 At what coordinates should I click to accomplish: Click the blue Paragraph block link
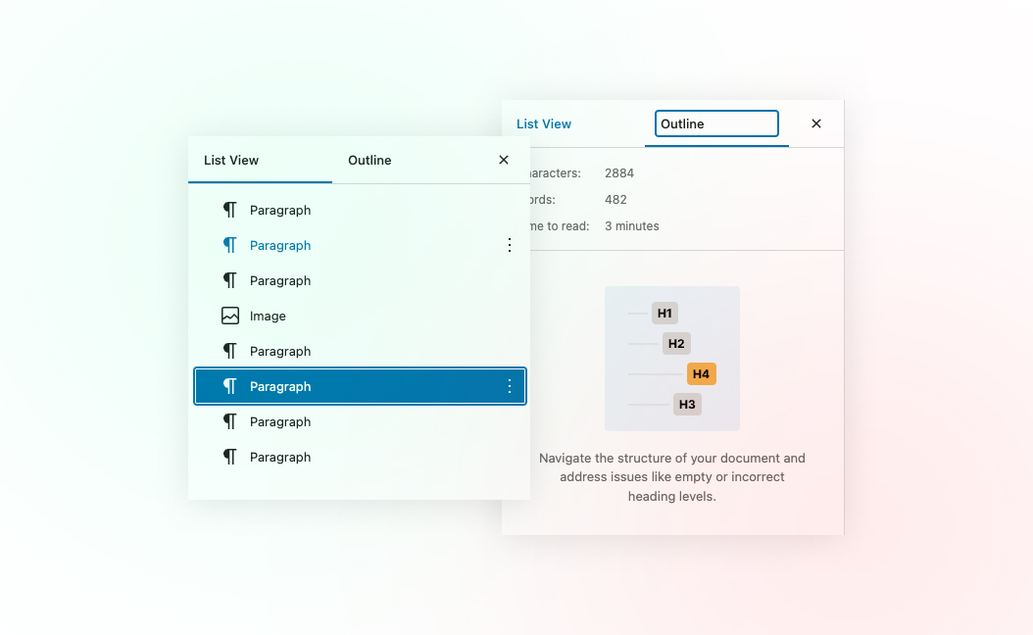coord(278,245)
